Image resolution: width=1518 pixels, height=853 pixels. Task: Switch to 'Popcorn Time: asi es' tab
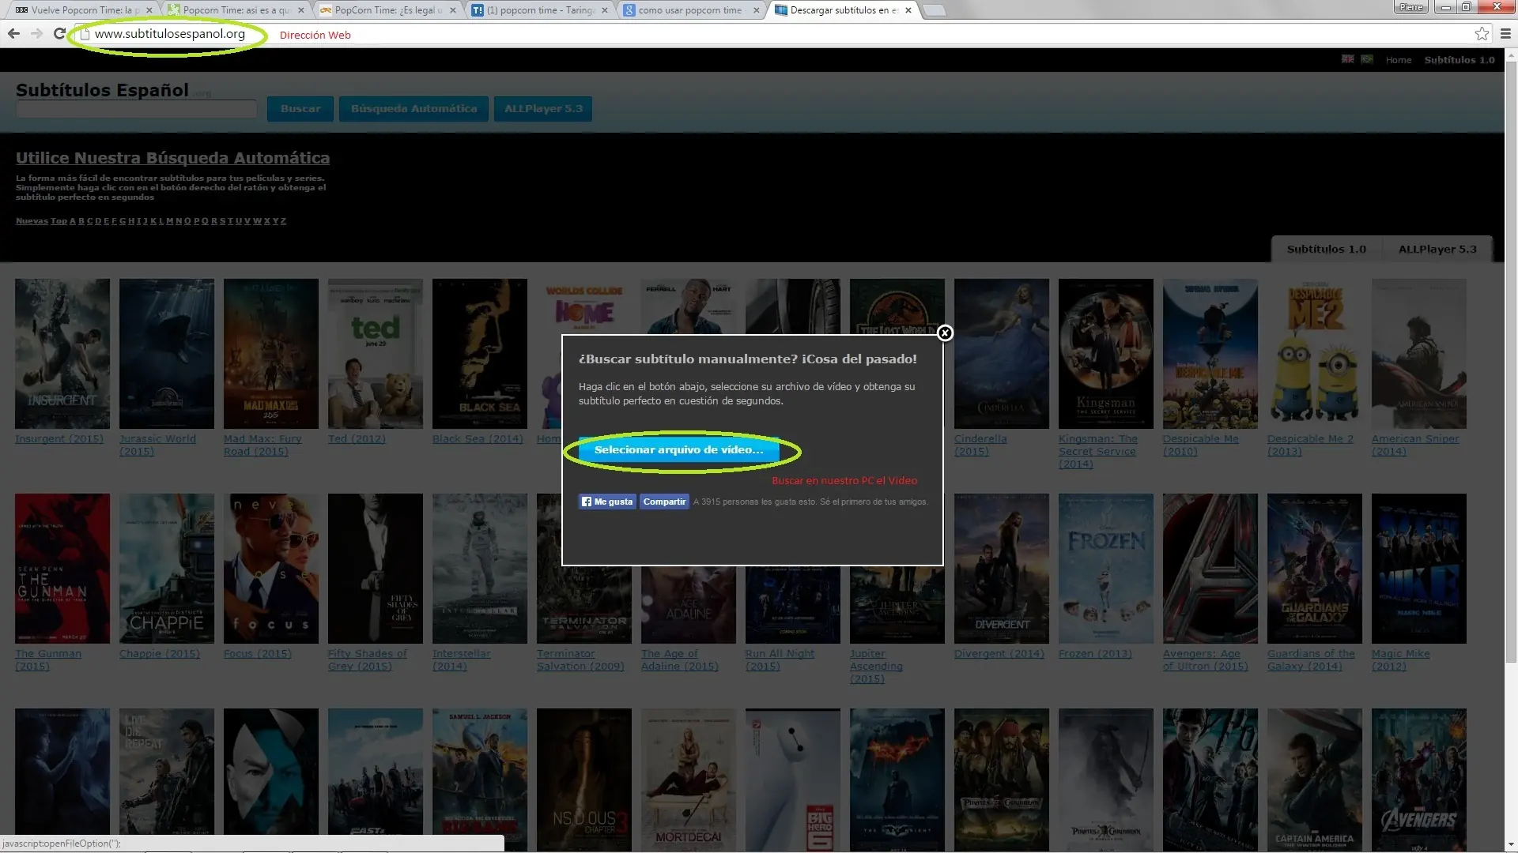[x=236, y=10]
